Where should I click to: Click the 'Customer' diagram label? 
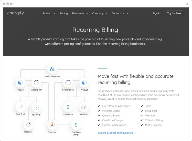click(x=52, y=132)
